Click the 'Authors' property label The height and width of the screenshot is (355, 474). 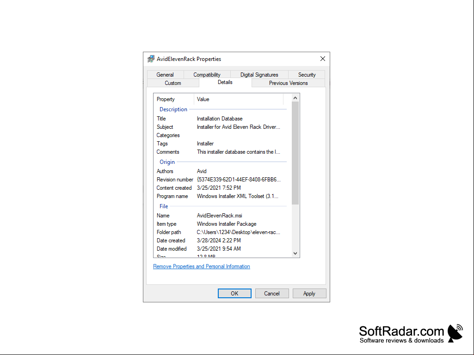pyautogui.click(x=165, y=171)
